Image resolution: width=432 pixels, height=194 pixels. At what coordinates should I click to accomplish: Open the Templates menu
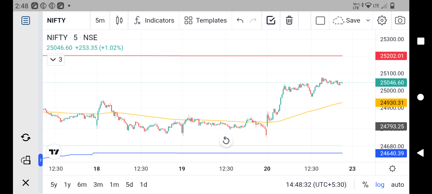pyautogui.click(x=205, y=20)
